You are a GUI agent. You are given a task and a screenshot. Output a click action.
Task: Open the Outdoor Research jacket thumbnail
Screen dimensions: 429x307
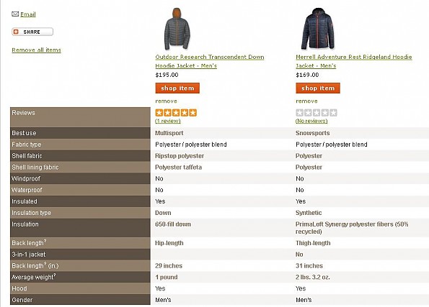click(177, 29)
